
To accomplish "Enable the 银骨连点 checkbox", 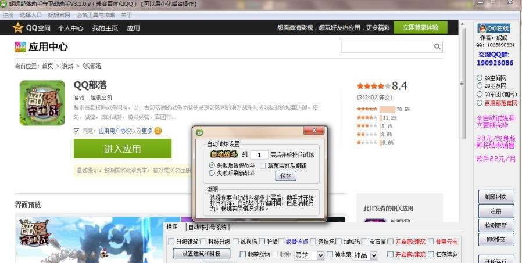I will click(x=281, y=242).
